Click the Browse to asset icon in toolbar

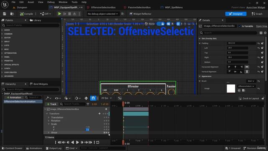click(x=12, y=14)
